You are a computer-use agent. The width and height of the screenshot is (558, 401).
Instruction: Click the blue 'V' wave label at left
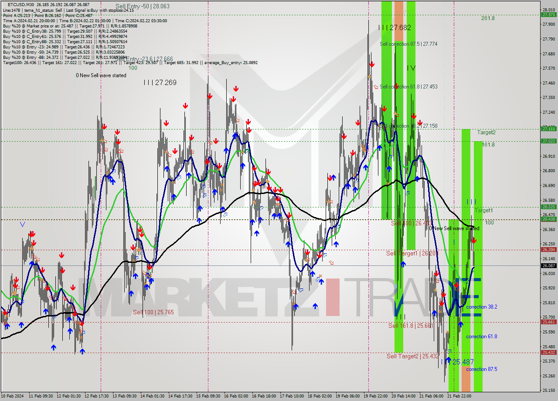pos(22,224)
